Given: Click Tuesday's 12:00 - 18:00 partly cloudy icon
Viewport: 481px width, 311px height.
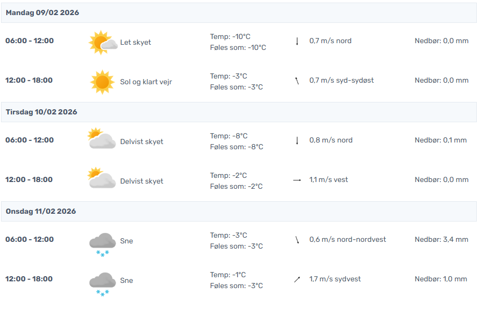Looking at the screenshot, I should (102, 179).
